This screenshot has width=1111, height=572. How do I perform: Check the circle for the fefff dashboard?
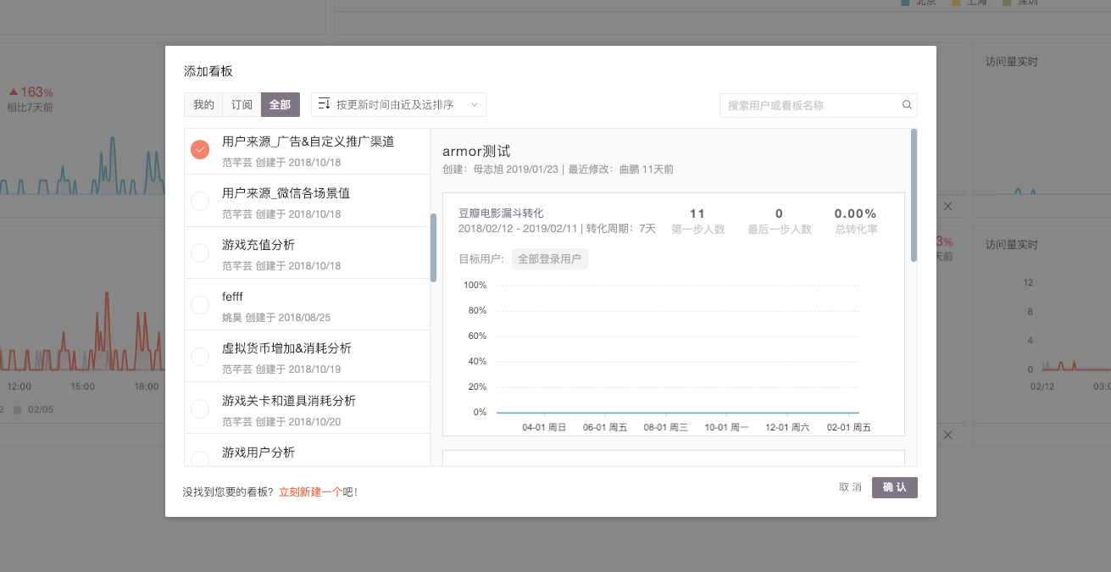[200, 305]
